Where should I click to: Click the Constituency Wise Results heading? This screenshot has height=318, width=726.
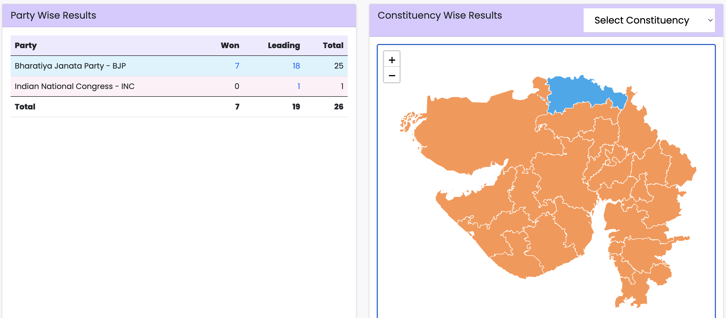(440, 15)
